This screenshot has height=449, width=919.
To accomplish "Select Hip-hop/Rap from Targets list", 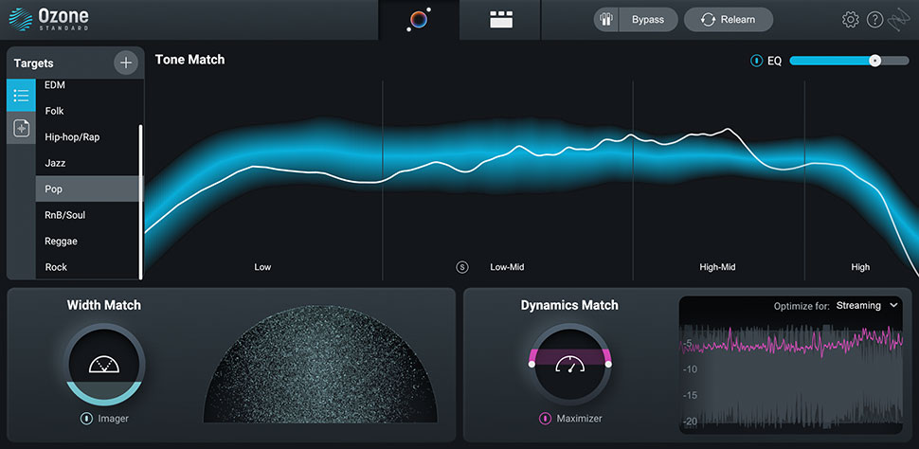I will coord(88,136).
